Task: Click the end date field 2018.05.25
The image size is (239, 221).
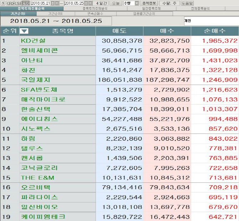Action: (x=73, y=3)
